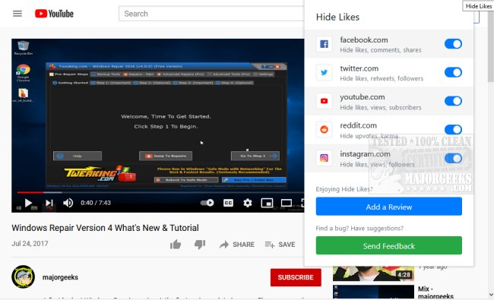
Task: Click the YouTube site icon in popup
Action: pos(324,101)
